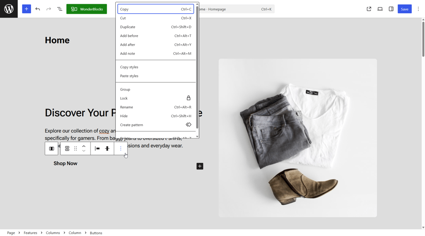Open the Document Overview list icon
This screenshot has width=425, height=236.
click(x=60, y=9)
